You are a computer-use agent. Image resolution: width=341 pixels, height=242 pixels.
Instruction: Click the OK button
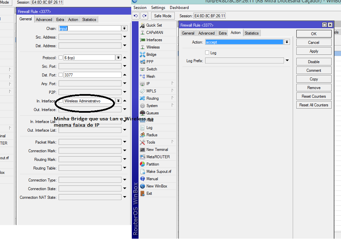point(314,34)
